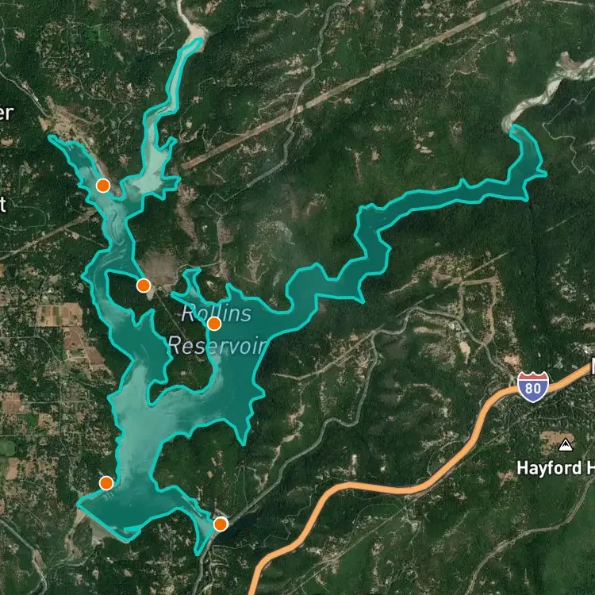Screen dimensions: 595x595
Task: Click the Rollins Reservoir map label
Action: click(217, 329)
